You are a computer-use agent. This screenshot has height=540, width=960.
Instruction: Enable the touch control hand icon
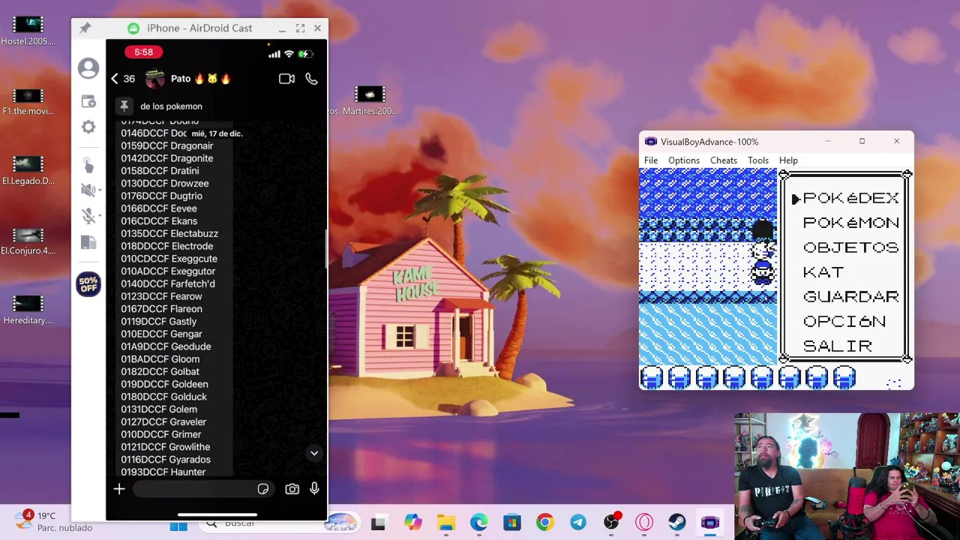[88, 165]
